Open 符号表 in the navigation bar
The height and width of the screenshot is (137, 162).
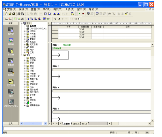click(x=11, y=41)
